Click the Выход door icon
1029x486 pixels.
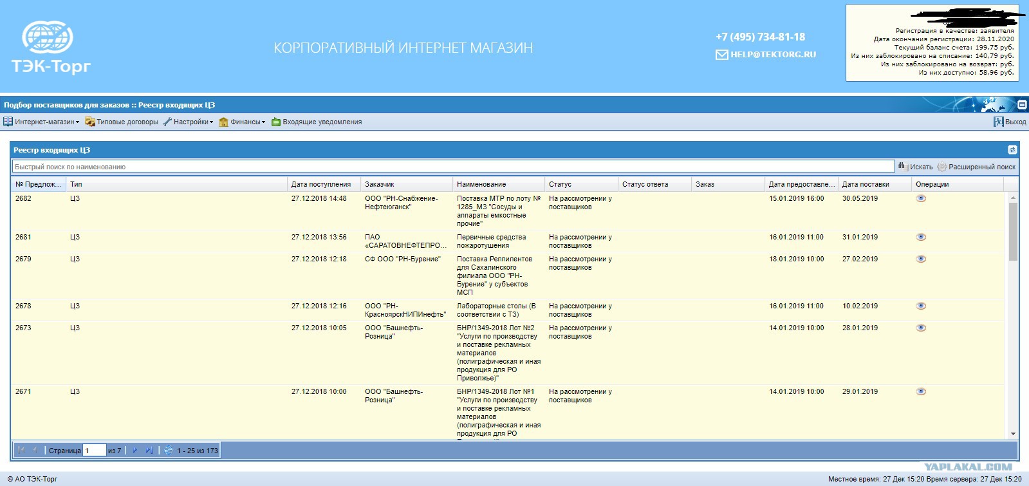point(998,122)
